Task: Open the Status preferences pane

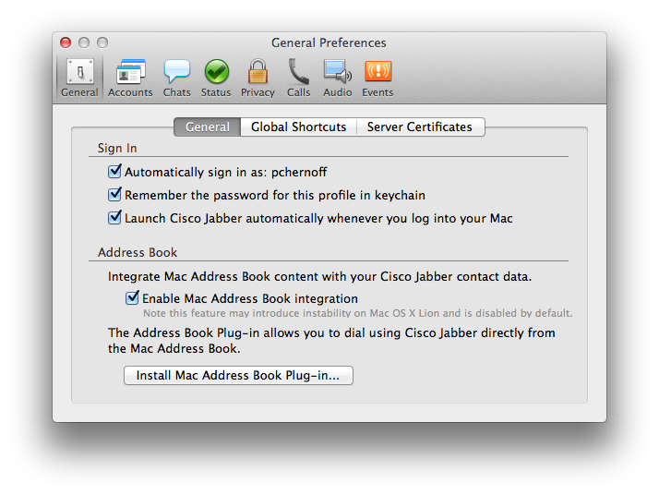Action: pyautogui.click(x=216, y=78)
